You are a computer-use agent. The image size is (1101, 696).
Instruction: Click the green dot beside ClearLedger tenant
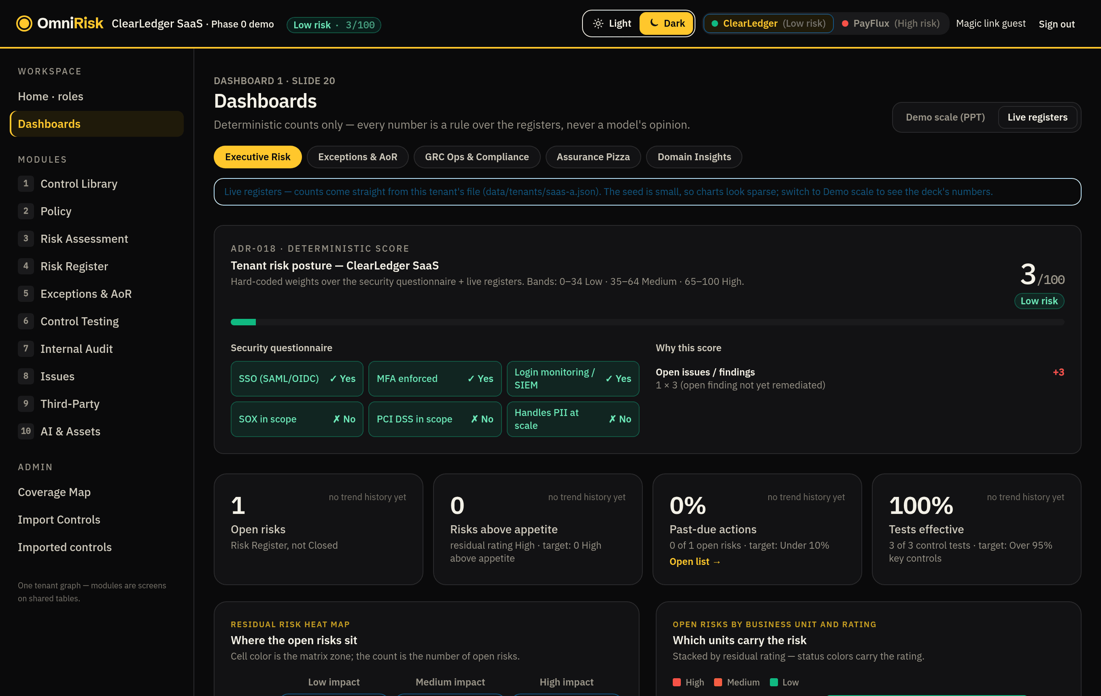coord(715,23)
